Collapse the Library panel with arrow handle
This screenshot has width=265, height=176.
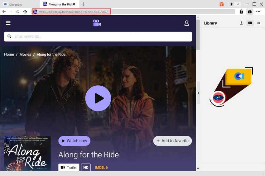coord(198,93)
